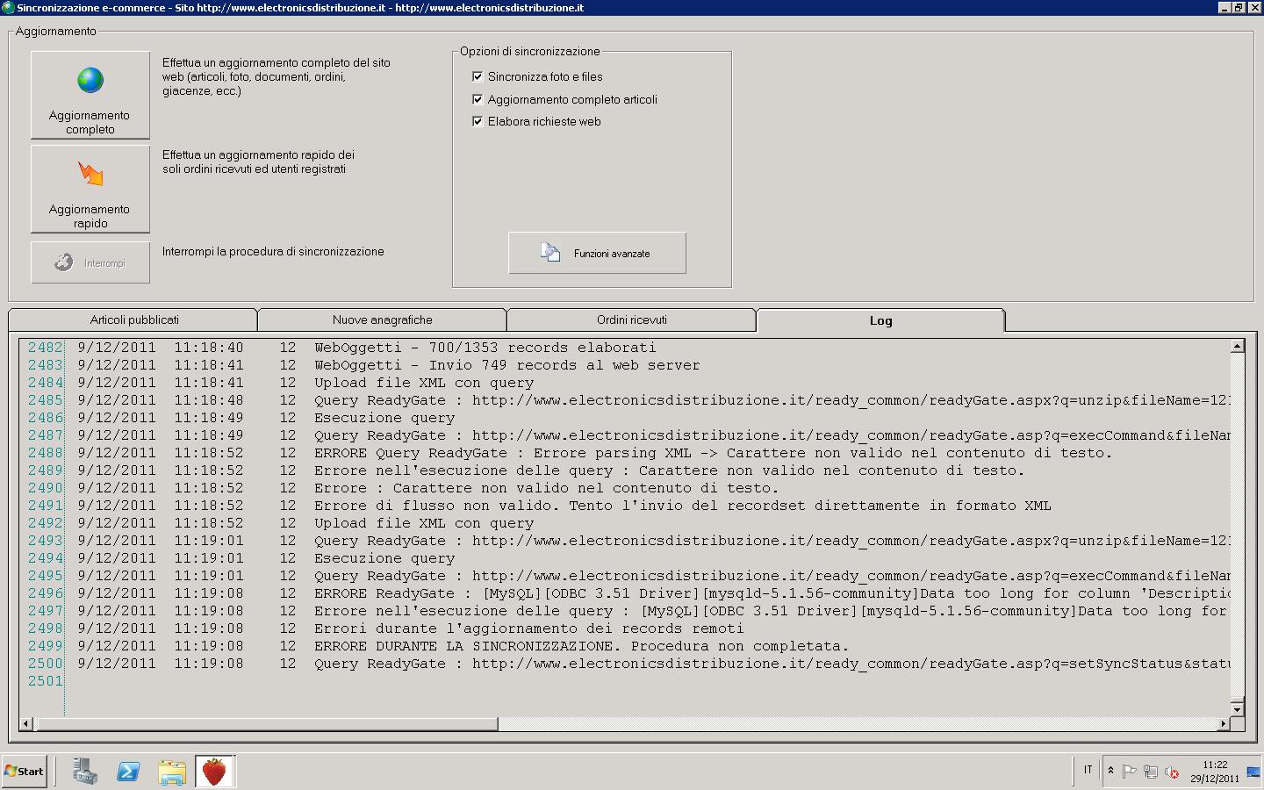Select the Log tab
This screenshot has width=1264, height=790.
click(880, 320)
